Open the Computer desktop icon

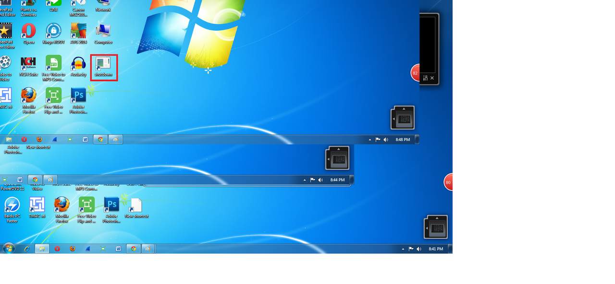(x=103, y=34)
